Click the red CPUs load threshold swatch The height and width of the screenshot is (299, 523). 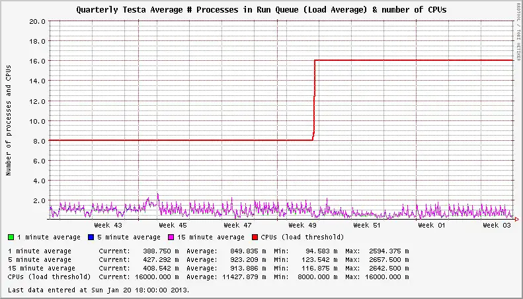[255, 237]
